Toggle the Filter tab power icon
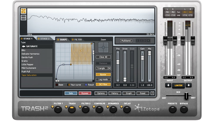Image resolution: width=215 pixels, height=121 pixels. pos(73,39)
